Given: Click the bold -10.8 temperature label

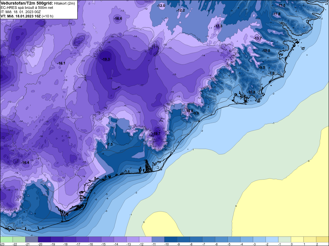Looking at the screenshot, I should pos(251,92).
